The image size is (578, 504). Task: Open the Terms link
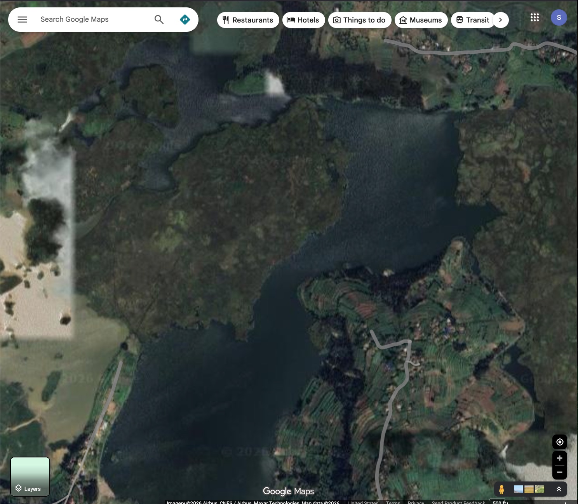point(393,502)
